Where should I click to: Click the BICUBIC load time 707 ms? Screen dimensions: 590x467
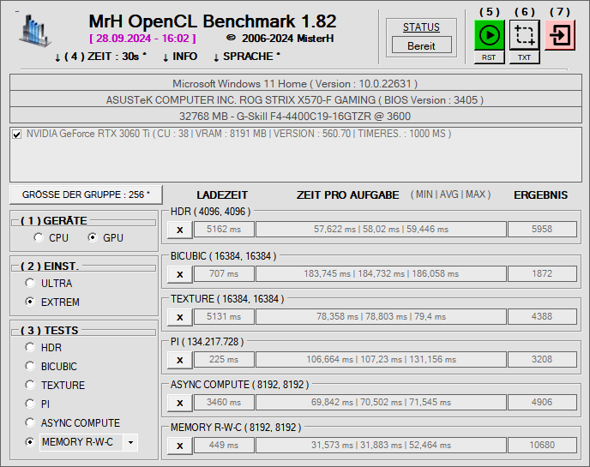coord(224,273)
